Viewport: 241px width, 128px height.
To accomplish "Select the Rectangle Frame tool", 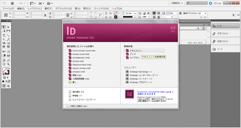I will (x=4, y=43).
